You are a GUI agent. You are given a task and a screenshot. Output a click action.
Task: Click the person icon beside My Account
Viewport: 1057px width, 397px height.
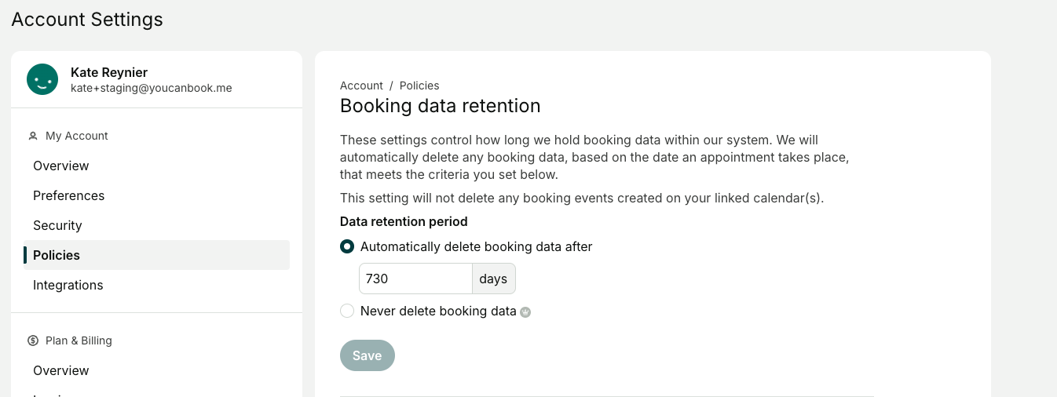coord(33,136)
